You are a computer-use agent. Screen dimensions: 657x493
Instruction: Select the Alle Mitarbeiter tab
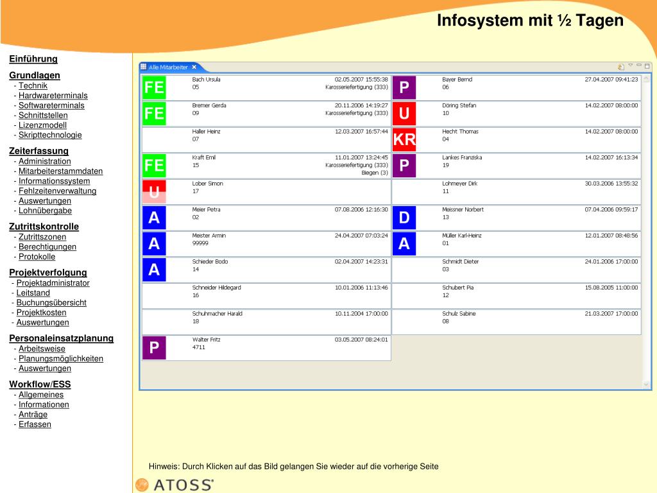(169, 67)
